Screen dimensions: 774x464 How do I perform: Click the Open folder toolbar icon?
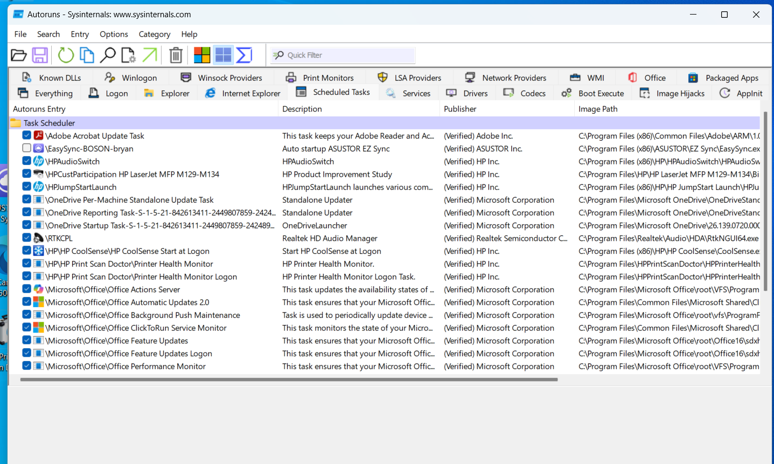pyautogui.click(x=19, y=55)
